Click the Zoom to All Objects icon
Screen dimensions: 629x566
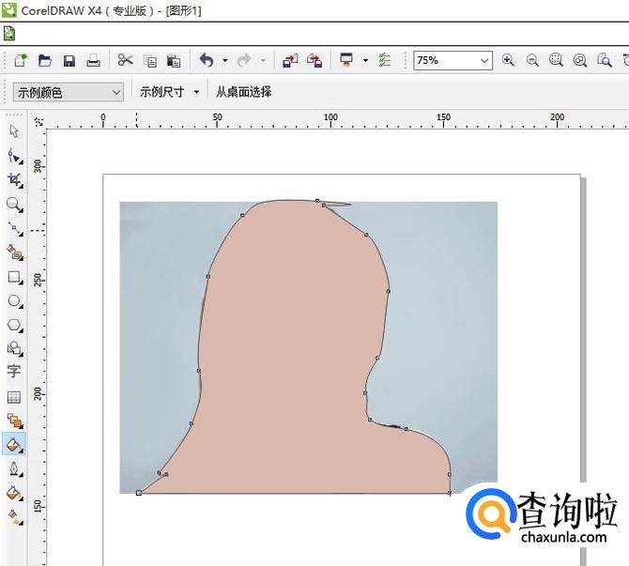pos(580,61)
